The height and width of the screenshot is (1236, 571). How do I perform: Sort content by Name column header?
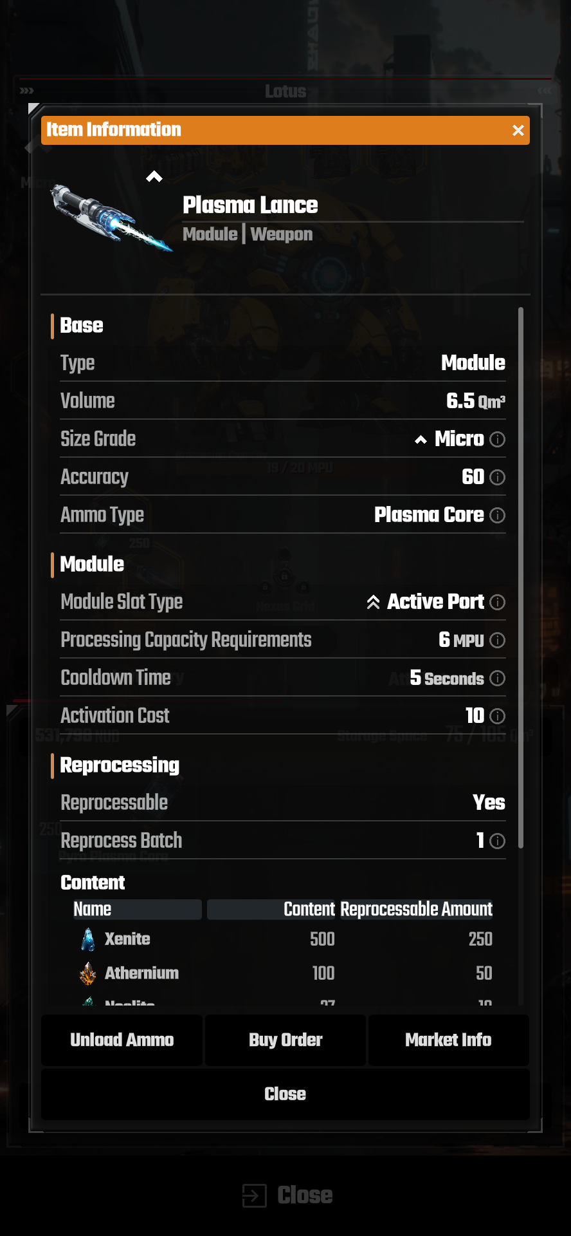137,909
